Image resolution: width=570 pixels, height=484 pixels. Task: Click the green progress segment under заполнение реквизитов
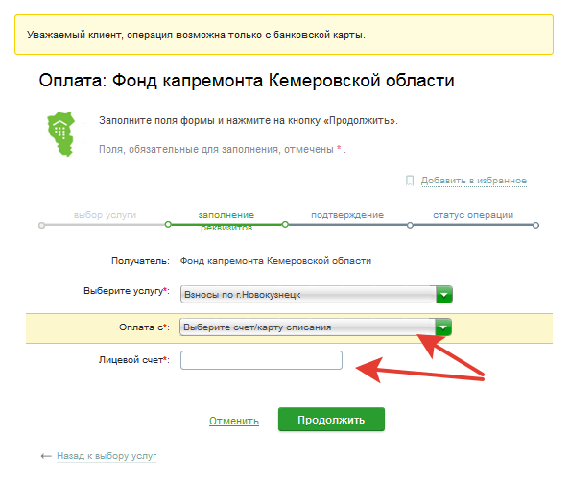tap(226, 225)
